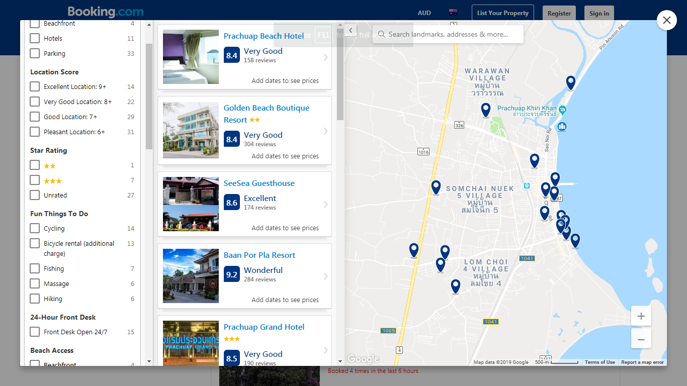
Task: Tick the Beachfront checkbox under Parking list
Action: click(35, 24)
